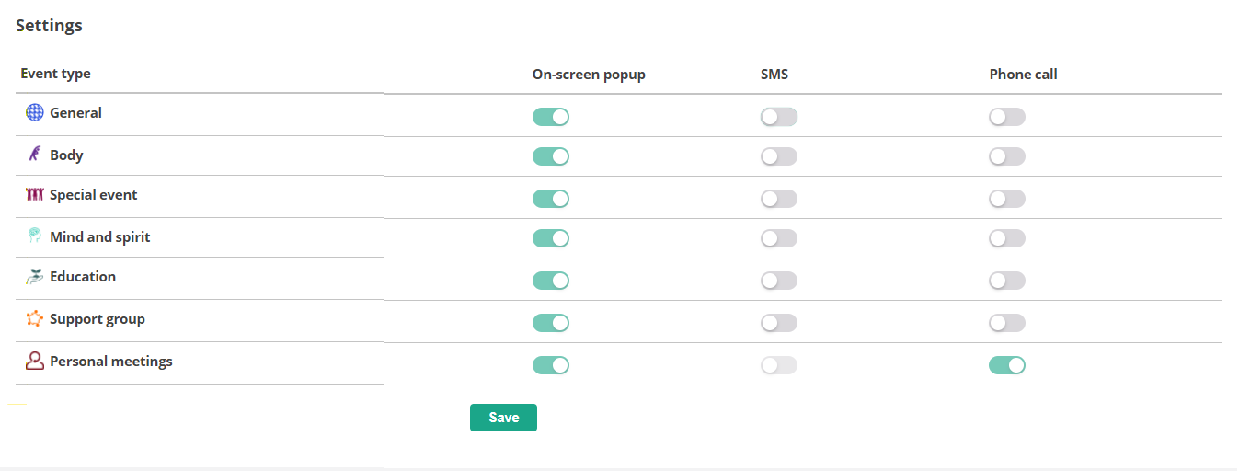Screen dimensions: 1239x471
Task: Enable SMS for Mind and spirit
Action: (x=779, y=239)
